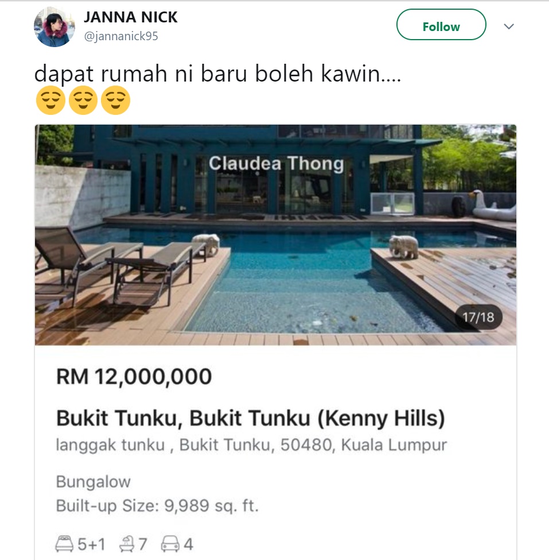The image size is (549, 560).
Task: Click the RM 12,000,000 price
Action: [x=134, y=376]
